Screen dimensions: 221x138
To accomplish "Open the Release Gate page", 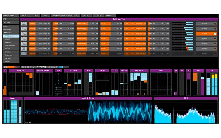I will tap(11, 46).
